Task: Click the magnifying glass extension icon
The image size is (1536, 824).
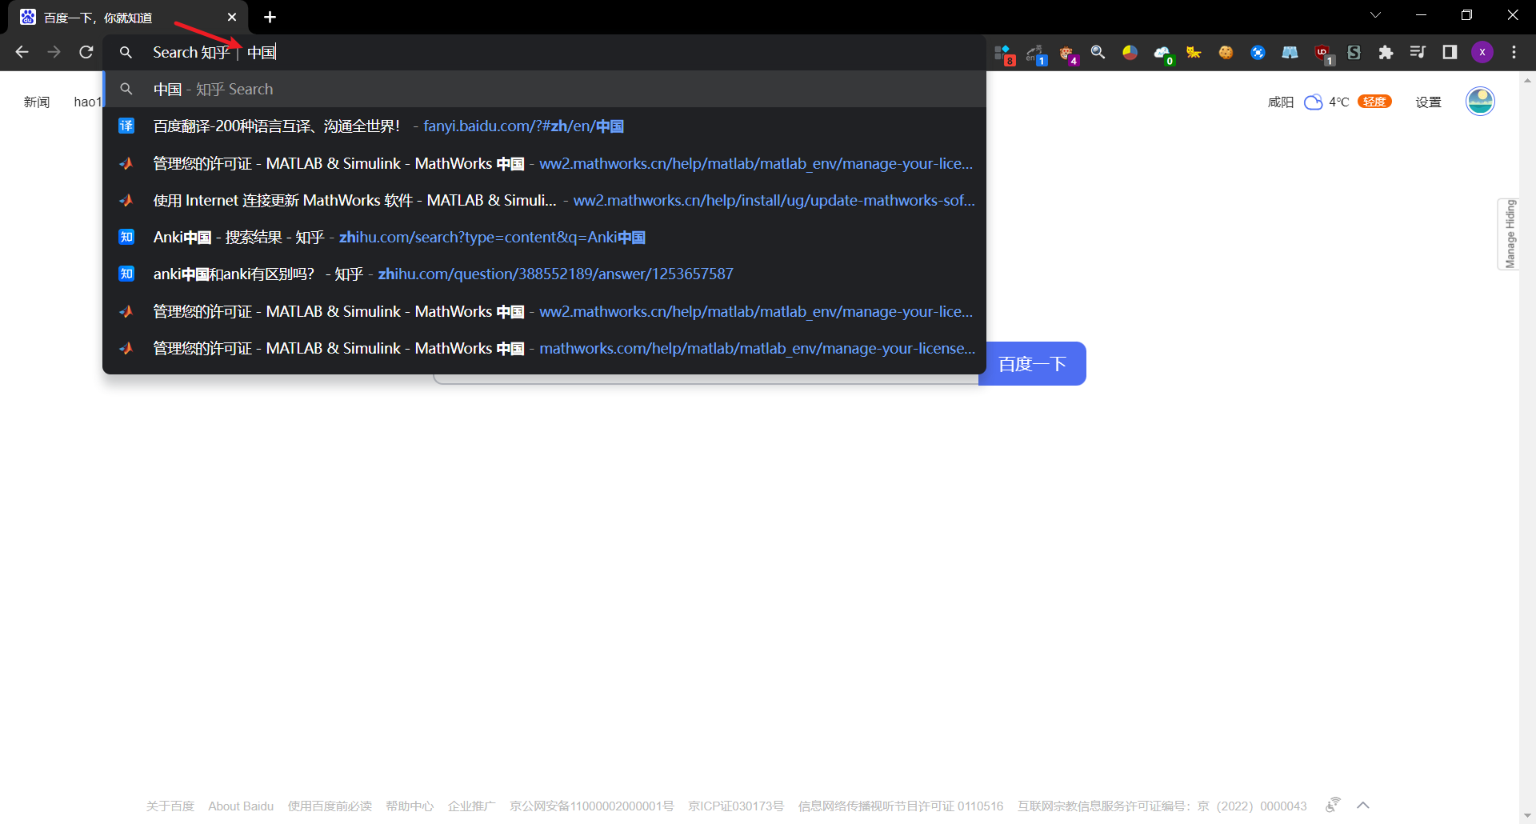Action: click(1098, 52)
